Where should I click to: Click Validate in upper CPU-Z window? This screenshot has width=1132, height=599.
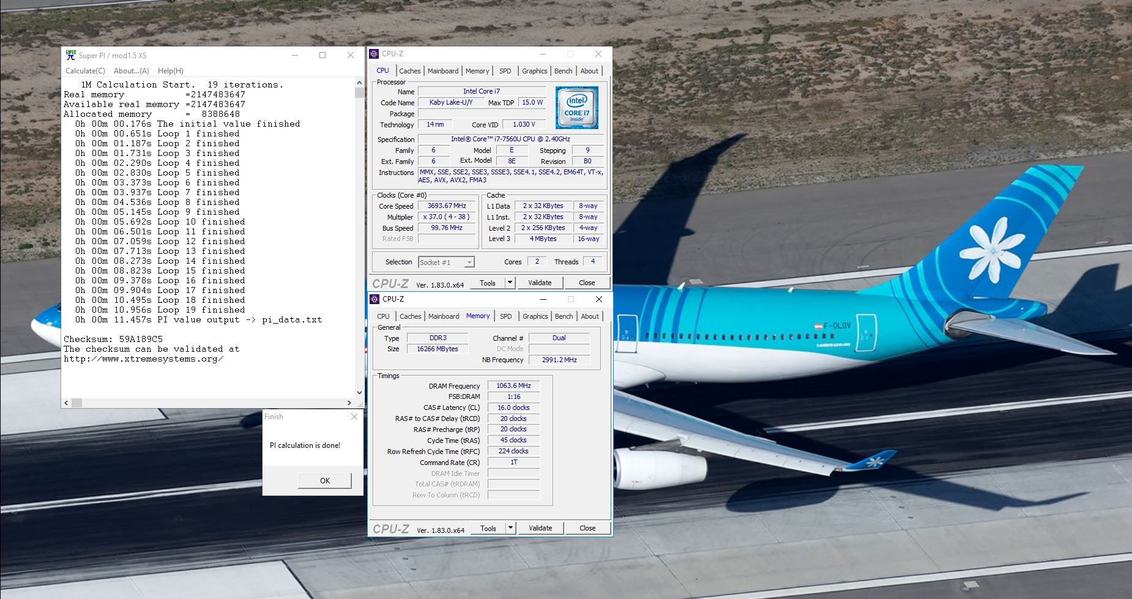point(540,283)
